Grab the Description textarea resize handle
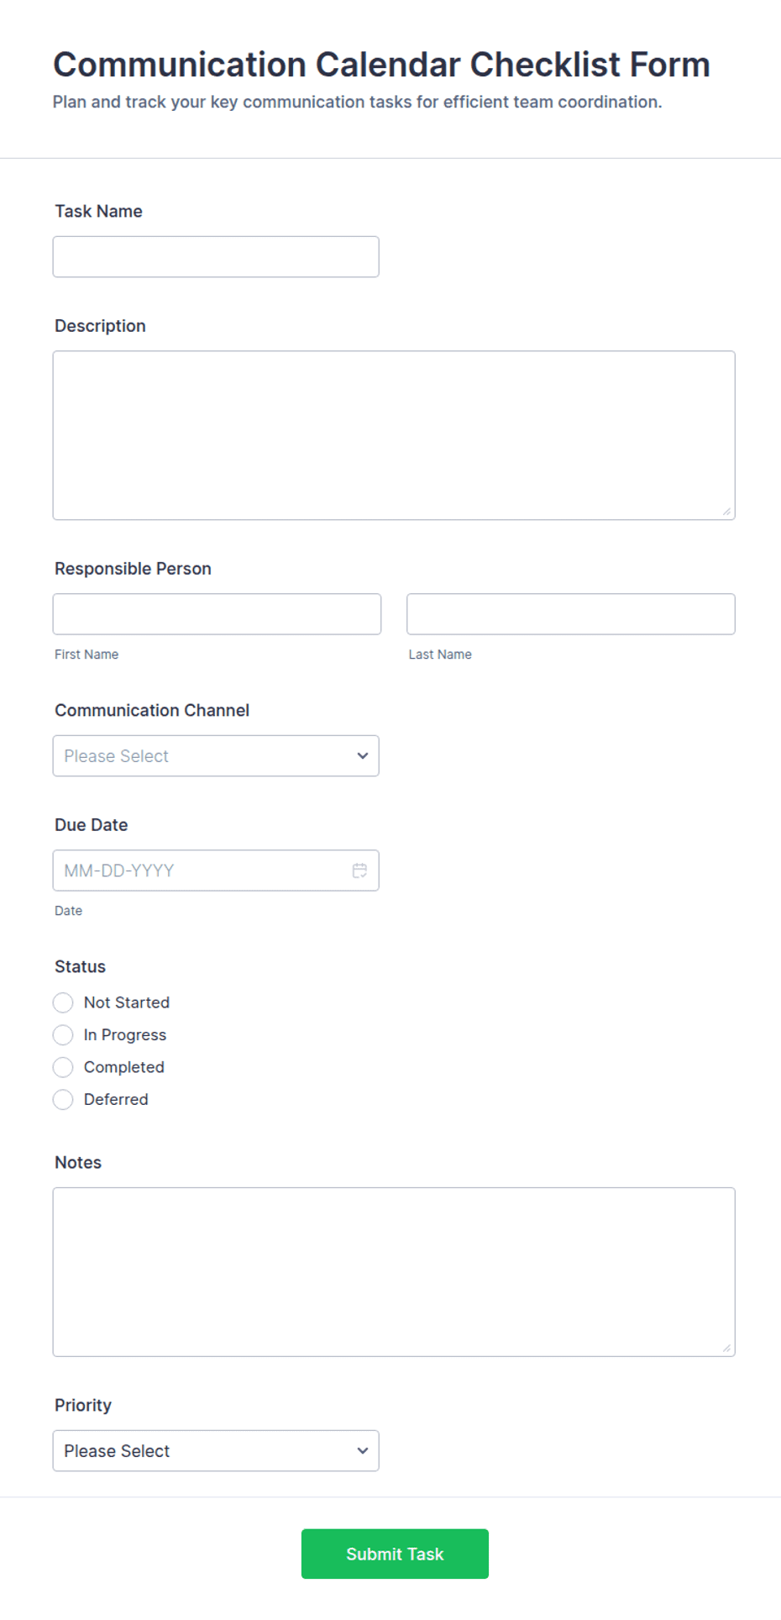This screenshot has width=781, height=1620. point(726,511)
